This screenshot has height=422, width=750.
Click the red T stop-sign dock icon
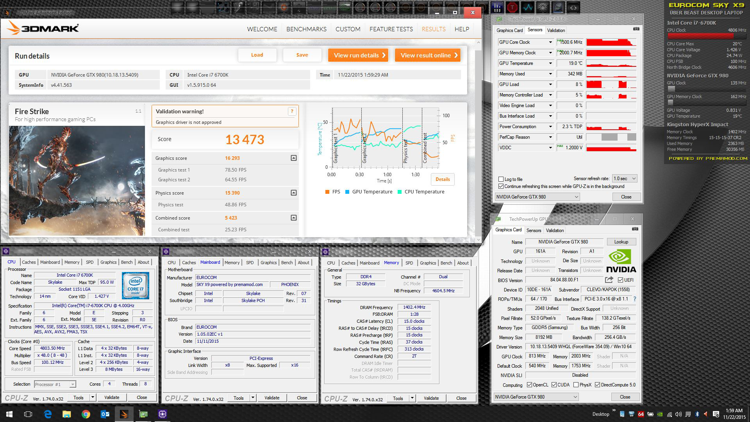[512, 7]
